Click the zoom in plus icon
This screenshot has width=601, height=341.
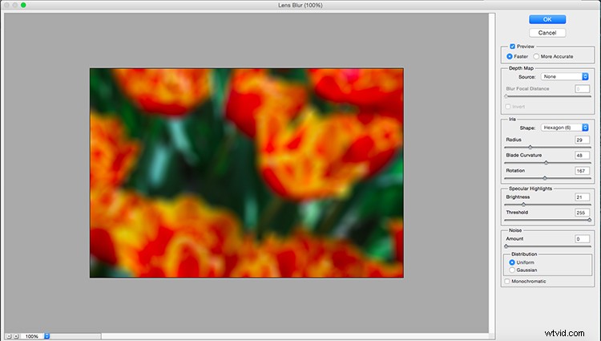click(16, 336)
